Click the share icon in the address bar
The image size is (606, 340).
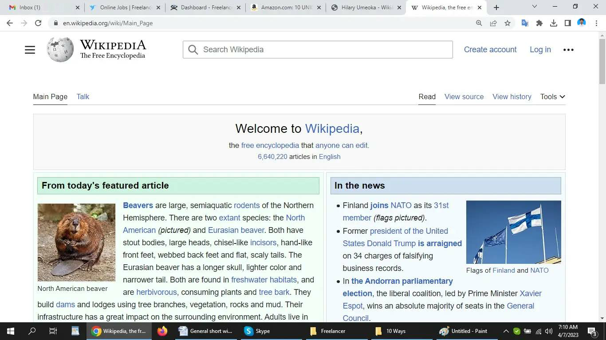[x=493, y=23]
